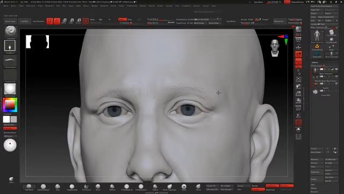
Task: Click the Home Page button
Action: [10, 22]
